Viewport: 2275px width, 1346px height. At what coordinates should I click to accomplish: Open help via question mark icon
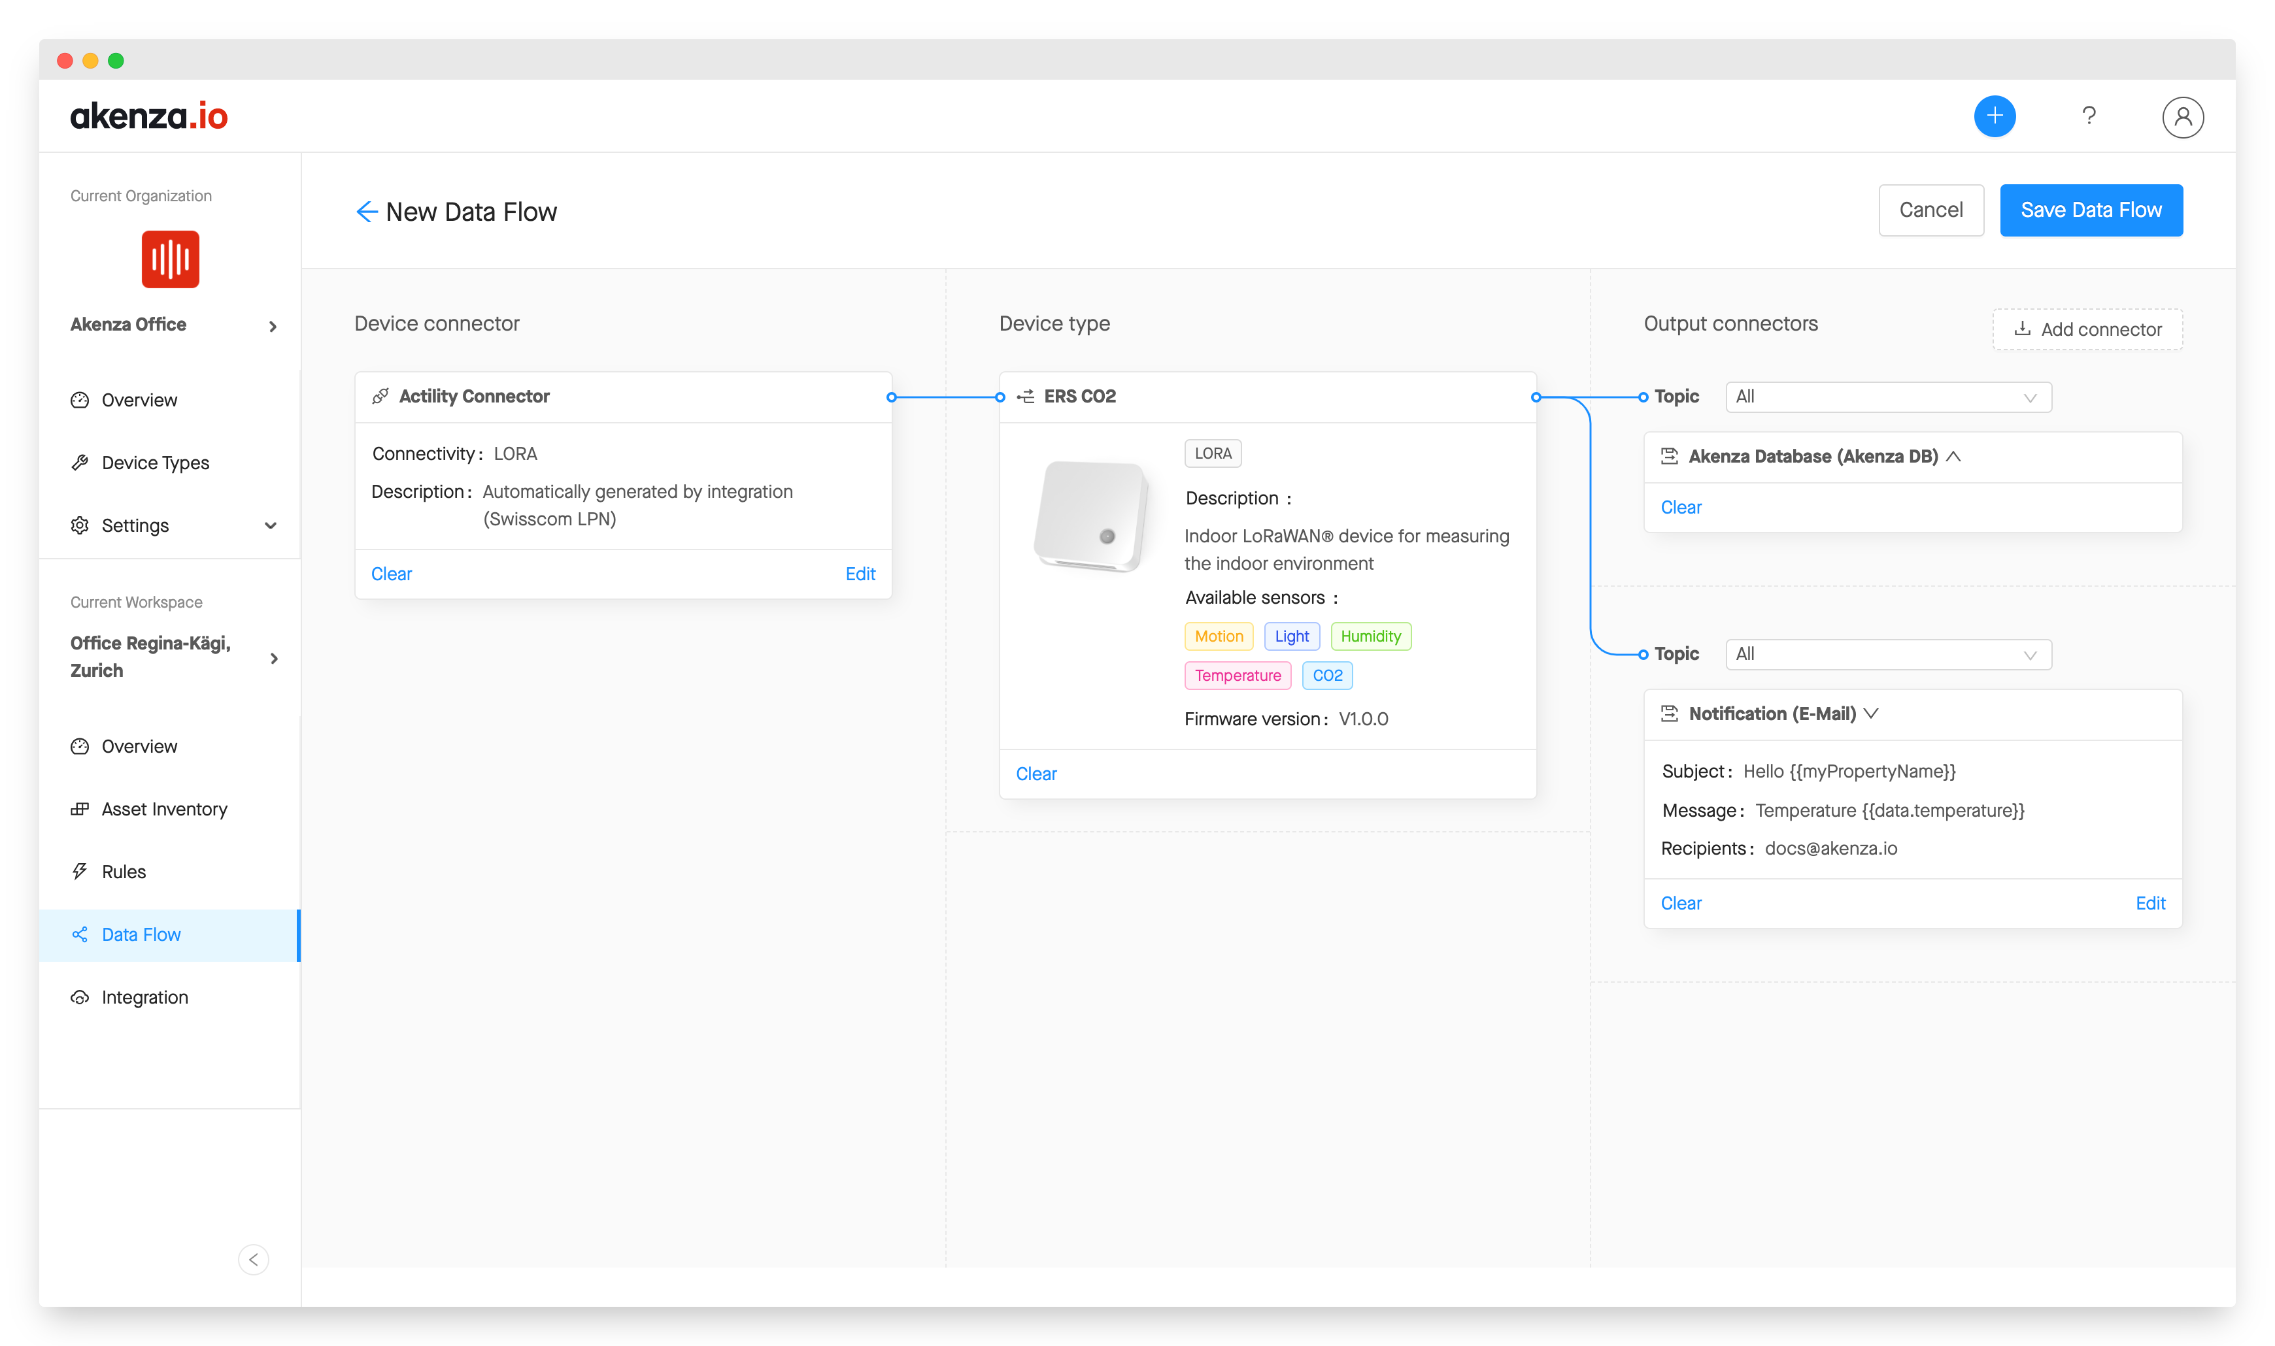click(x=2088, y=116)
